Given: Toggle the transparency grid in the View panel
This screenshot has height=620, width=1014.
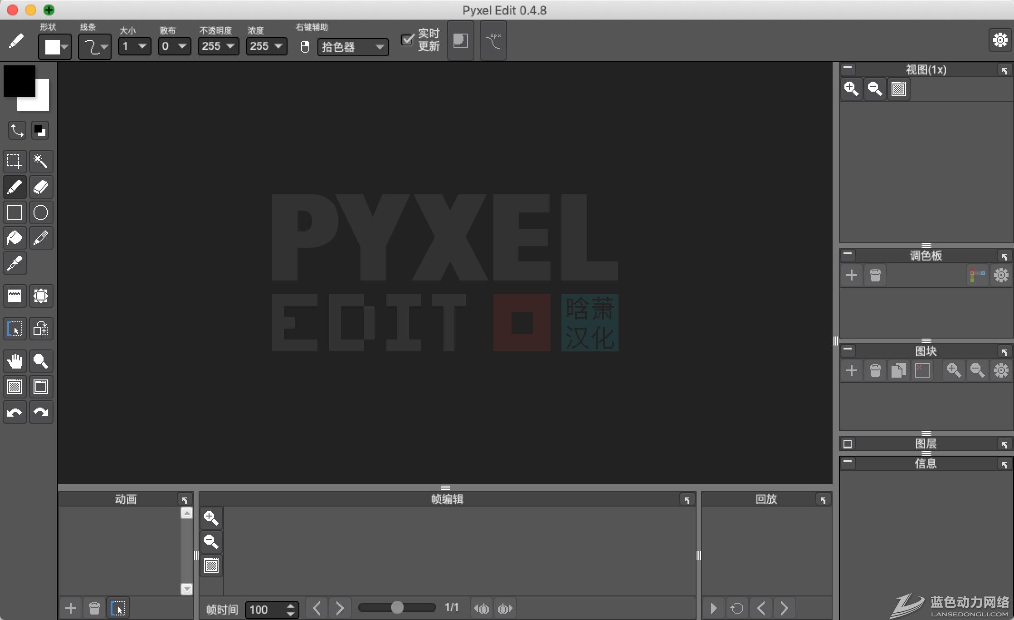Looking at the screenshot, I should point(898,89).
